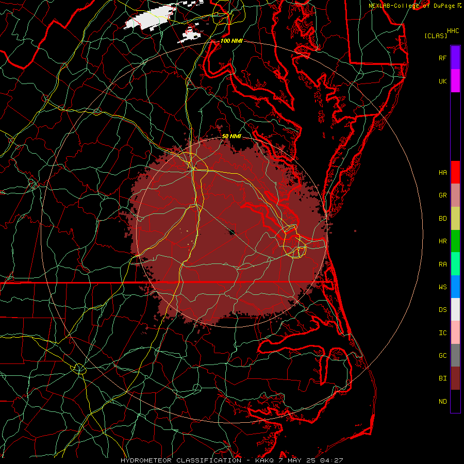
Task: Click the HR green legend swatch
Action: (x=455, y=241)
